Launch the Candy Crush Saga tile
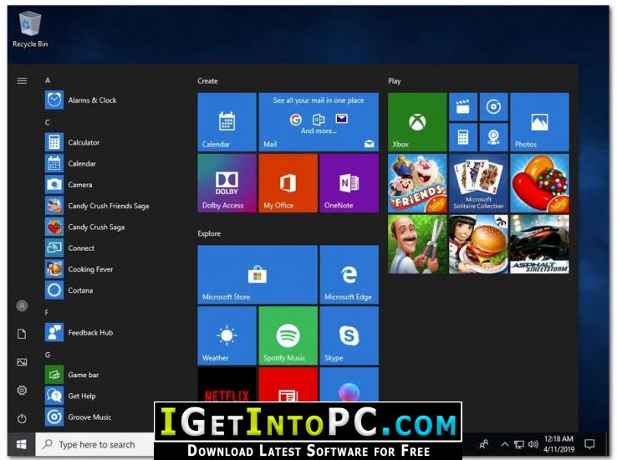617x460 pixels. click(x=539, y=183)
